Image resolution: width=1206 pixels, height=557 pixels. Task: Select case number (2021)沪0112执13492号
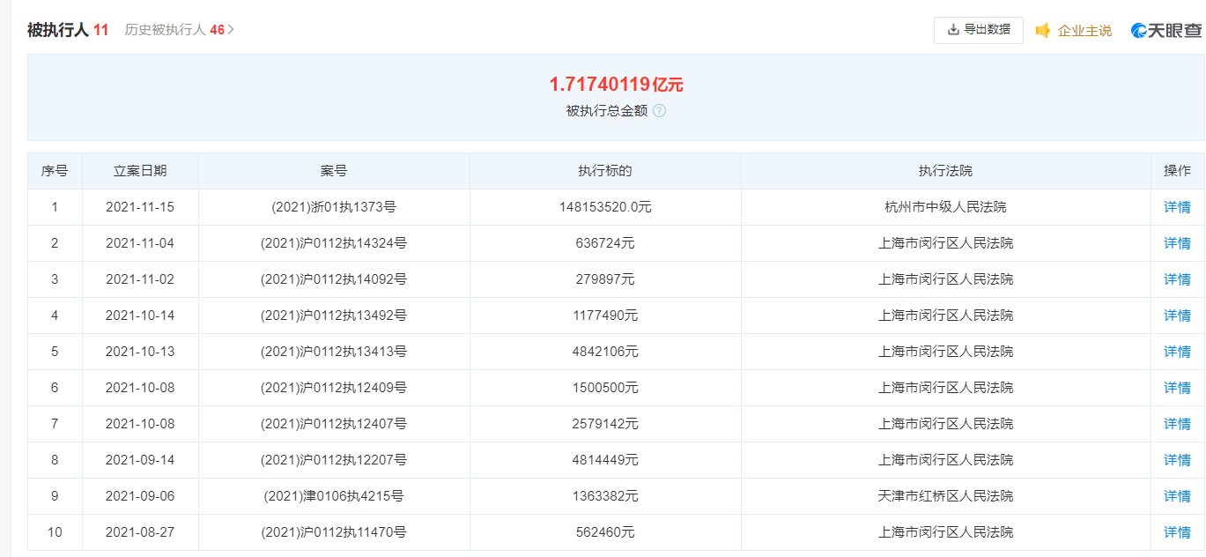(334, 316)
